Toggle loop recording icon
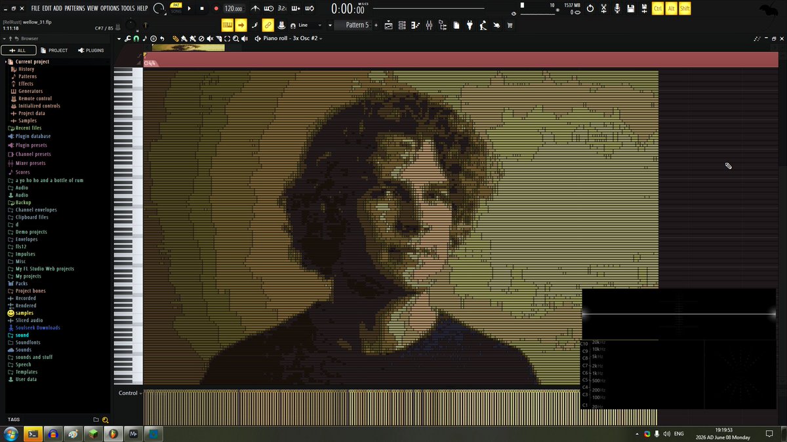The image size is (787, 442). pyautogui.click(x=310, y=9)
